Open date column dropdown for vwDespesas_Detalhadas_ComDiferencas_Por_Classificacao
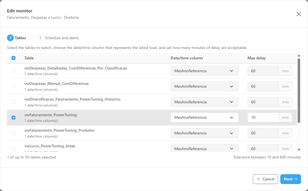 point(204,71)
